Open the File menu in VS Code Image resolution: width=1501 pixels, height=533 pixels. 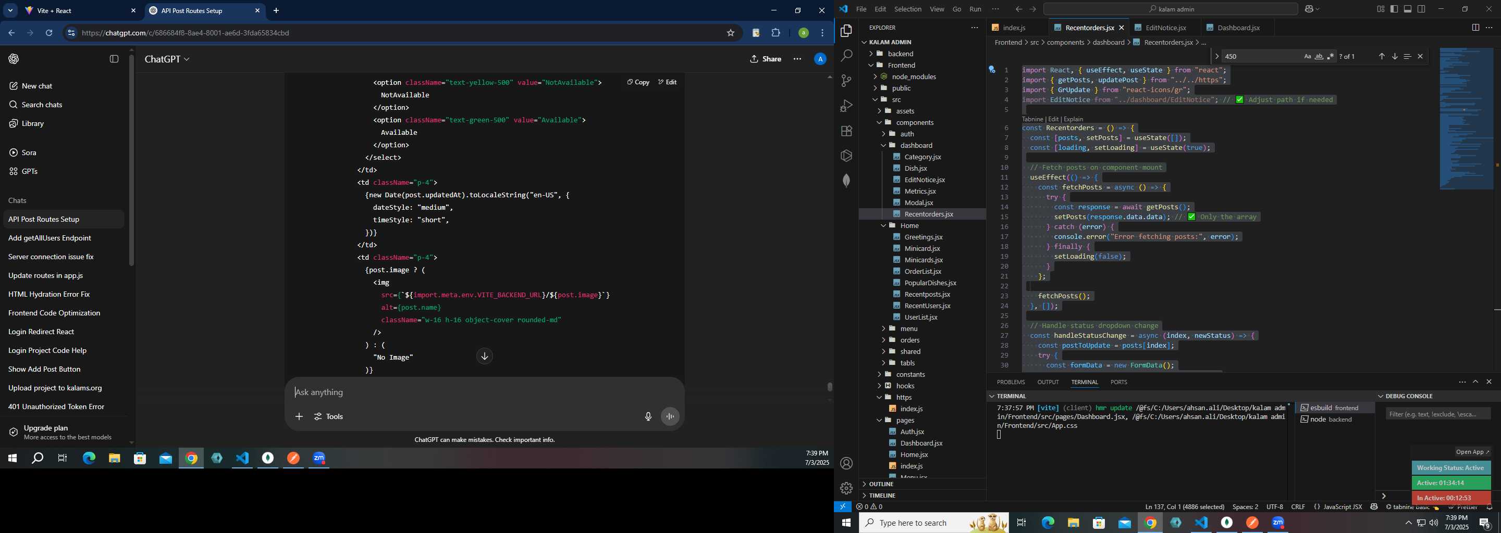(861, 9)
